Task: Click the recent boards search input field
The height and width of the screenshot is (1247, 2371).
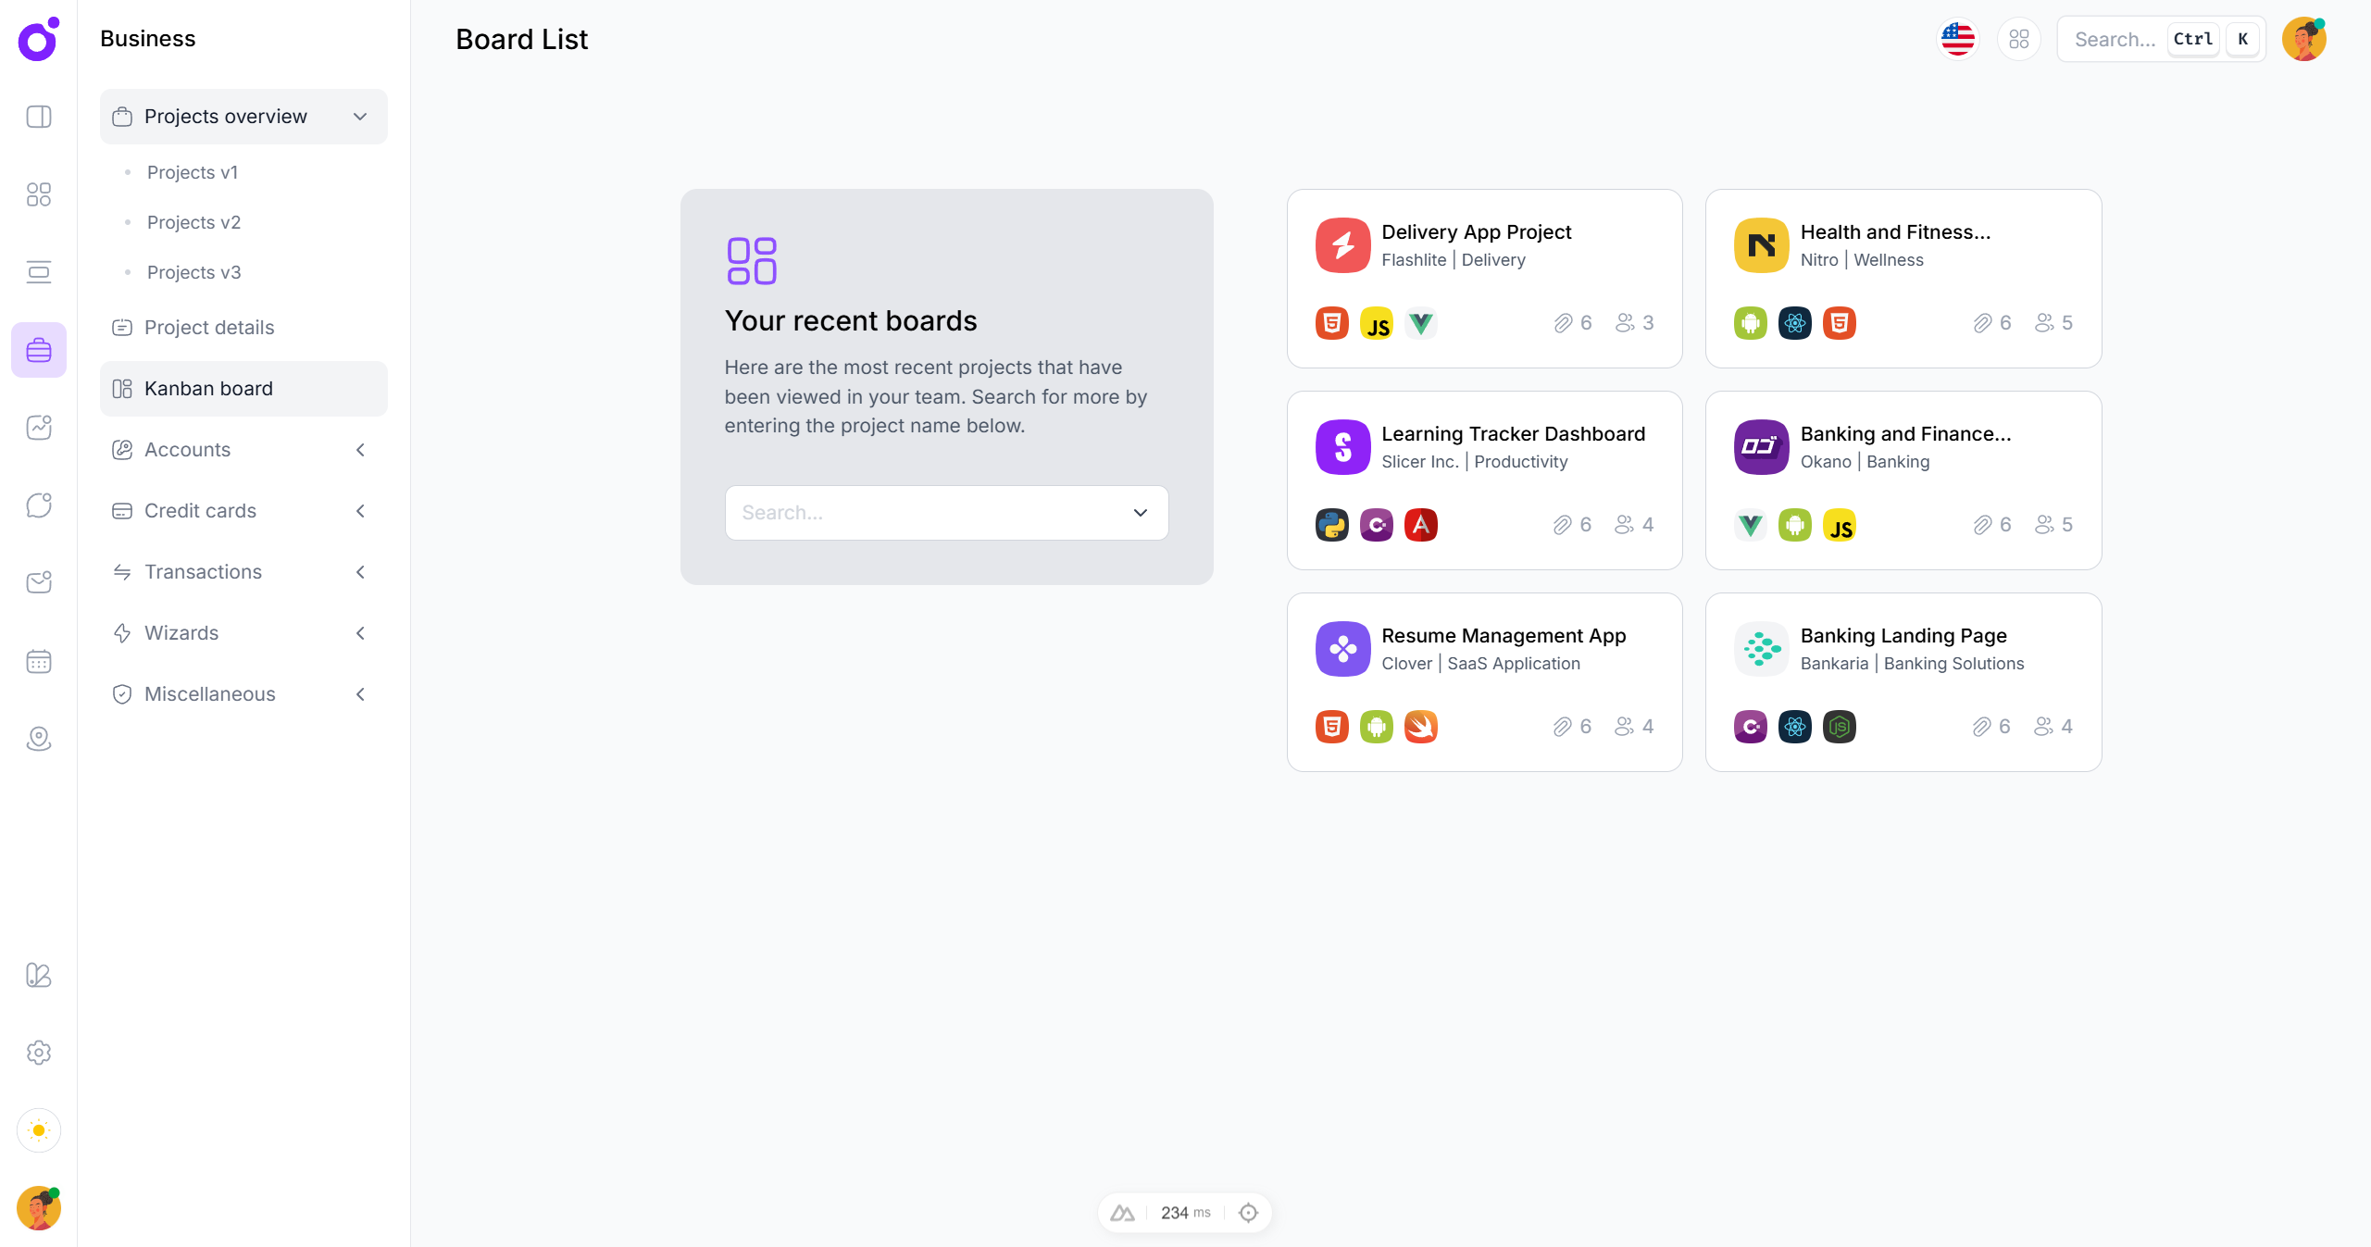Action: click(926, 512)
